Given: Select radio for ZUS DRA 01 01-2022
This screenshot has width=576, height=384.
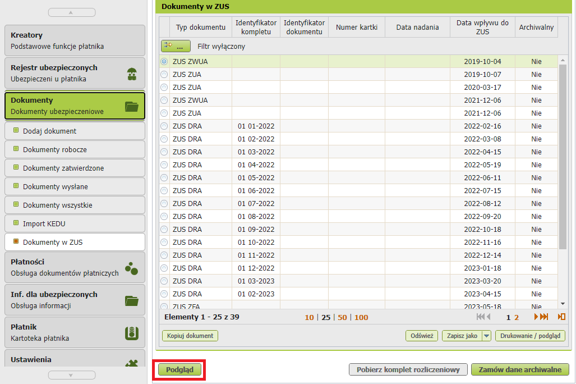Looking at the screenshot, I should (164, 126).
